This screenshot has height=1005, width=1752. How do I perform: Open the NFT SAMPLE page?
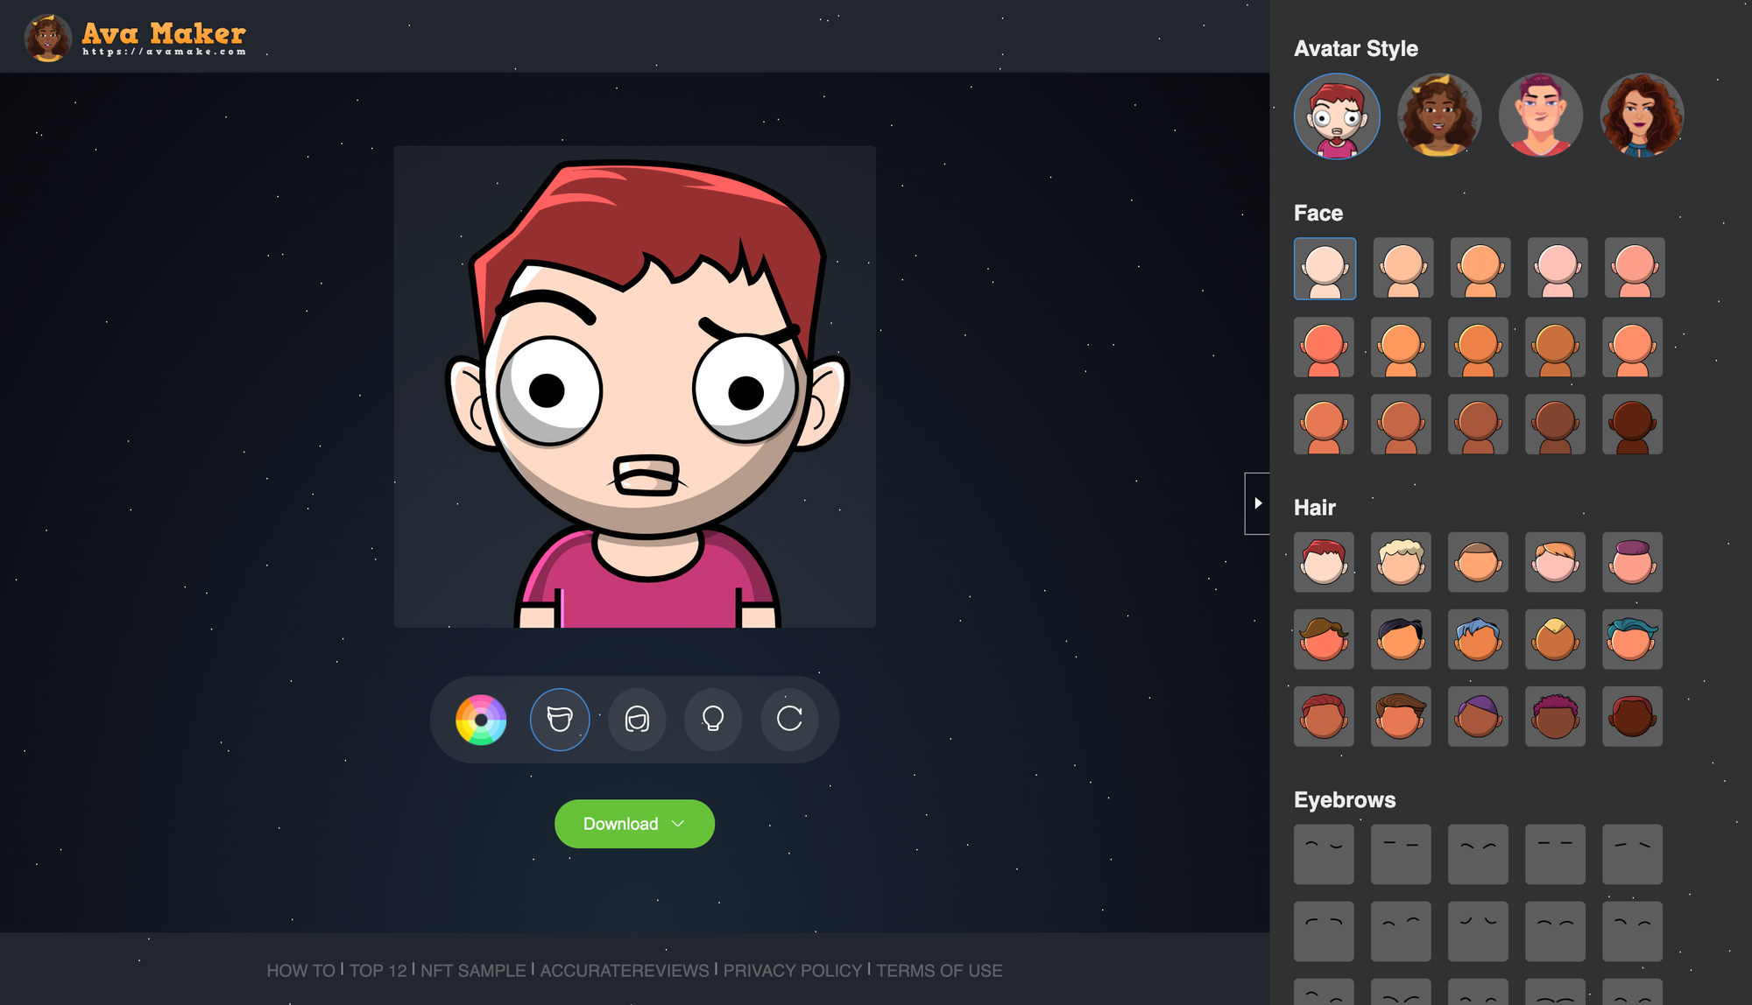tap(471, 970)
